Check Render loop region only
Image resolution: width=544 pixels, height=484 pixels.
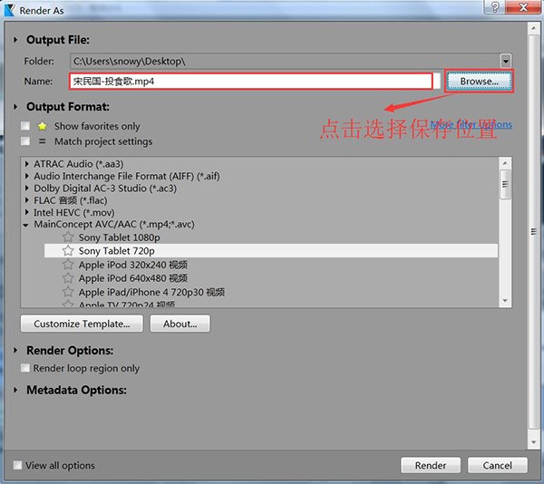pyautogui.click(x=25, y=368)
